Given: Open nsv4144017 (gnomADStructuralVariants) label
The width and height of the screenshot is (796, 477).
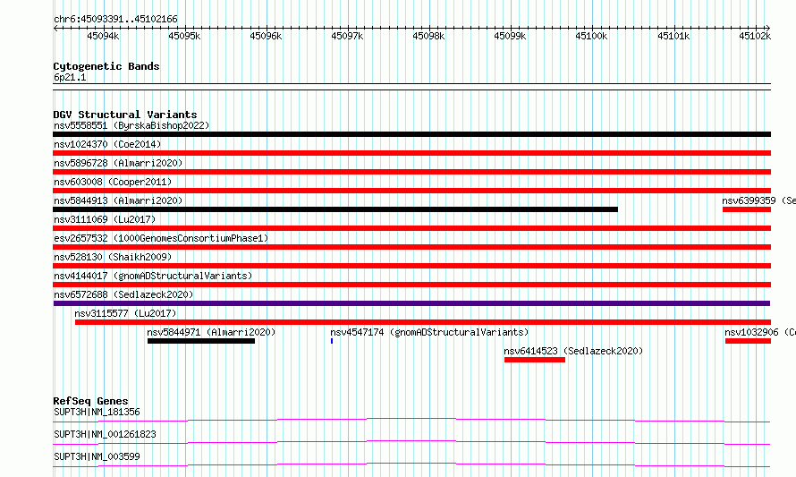Looking at the screenshot, I should pyautogui.click(x=153, y=276).
